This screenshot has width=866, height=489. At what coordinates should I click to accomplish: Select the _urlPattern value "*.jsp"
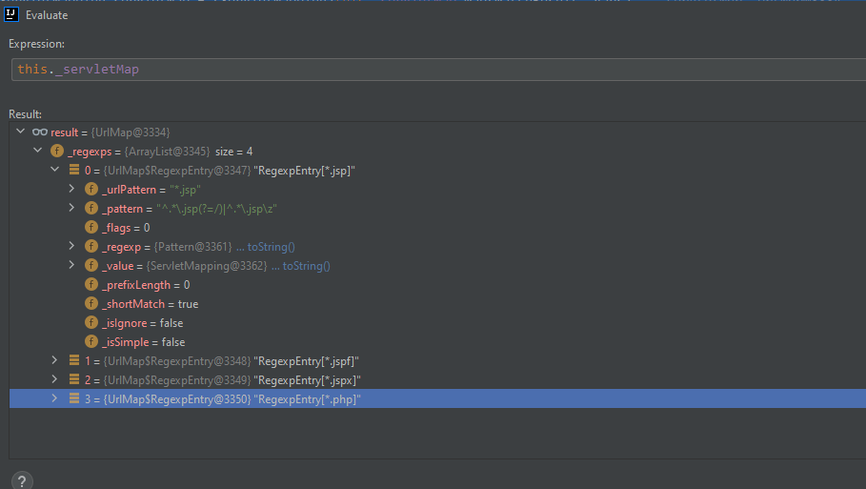click(x=185, y=190)
